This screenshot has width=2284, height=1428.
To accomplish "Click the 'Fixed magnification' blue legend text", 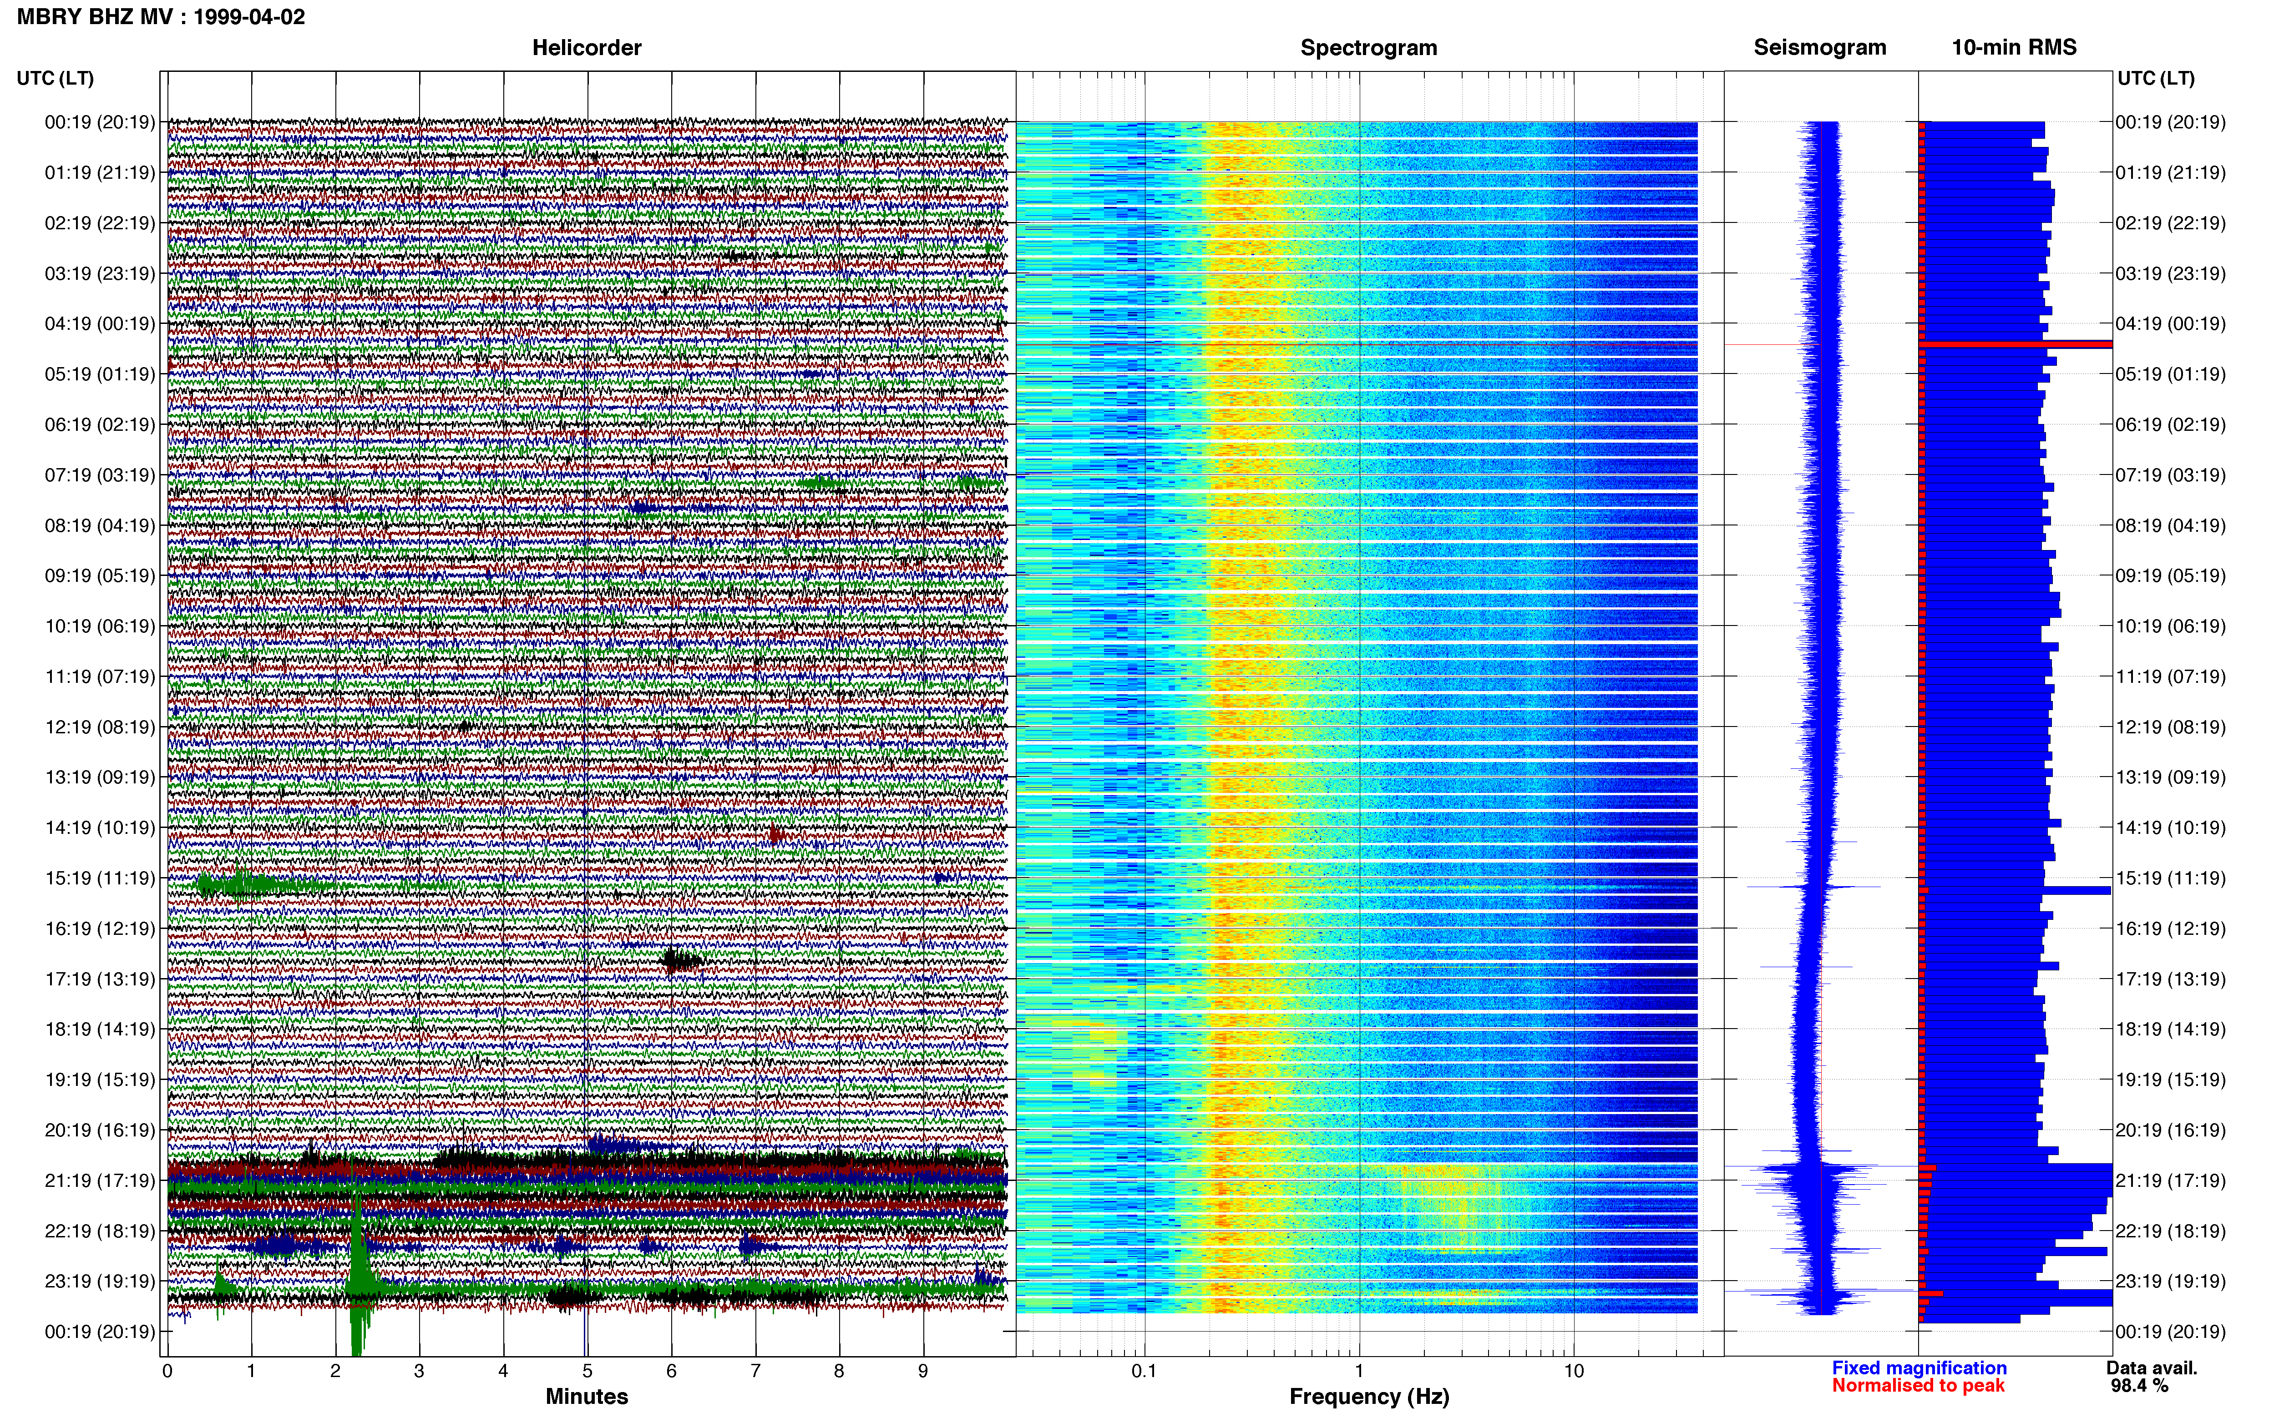I will pos(1919,1368).
